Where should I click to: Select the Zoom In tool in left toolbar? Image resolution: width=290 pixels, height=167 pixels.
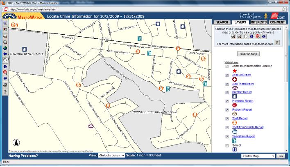click(5, 36)
